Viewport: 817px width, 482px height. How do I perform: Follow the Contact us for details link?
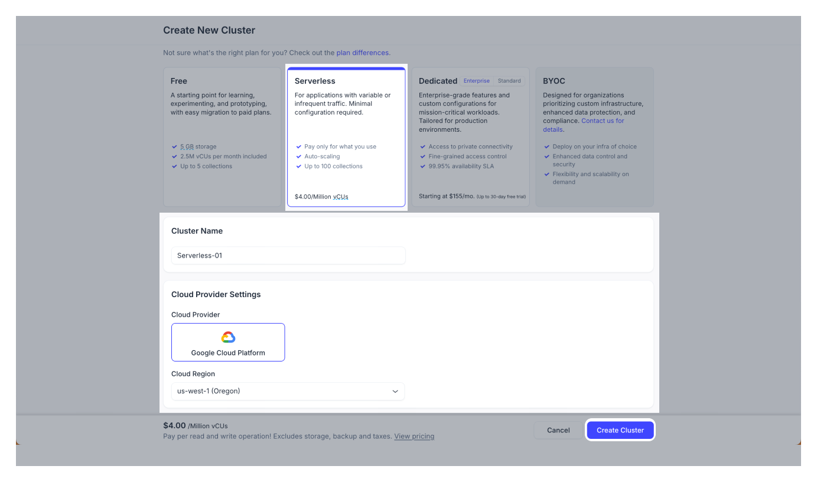584,125
